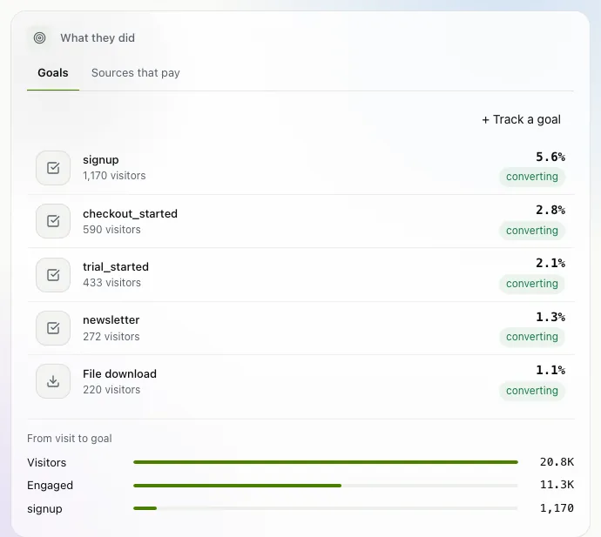Screen dimensions: 601x537
Task: Select the Goals tab
Action: pyautogui.click(x=53, y=73)
